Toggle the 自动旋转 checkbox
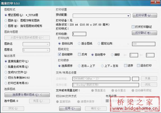The image size is (161, 113). pos(59,54)
